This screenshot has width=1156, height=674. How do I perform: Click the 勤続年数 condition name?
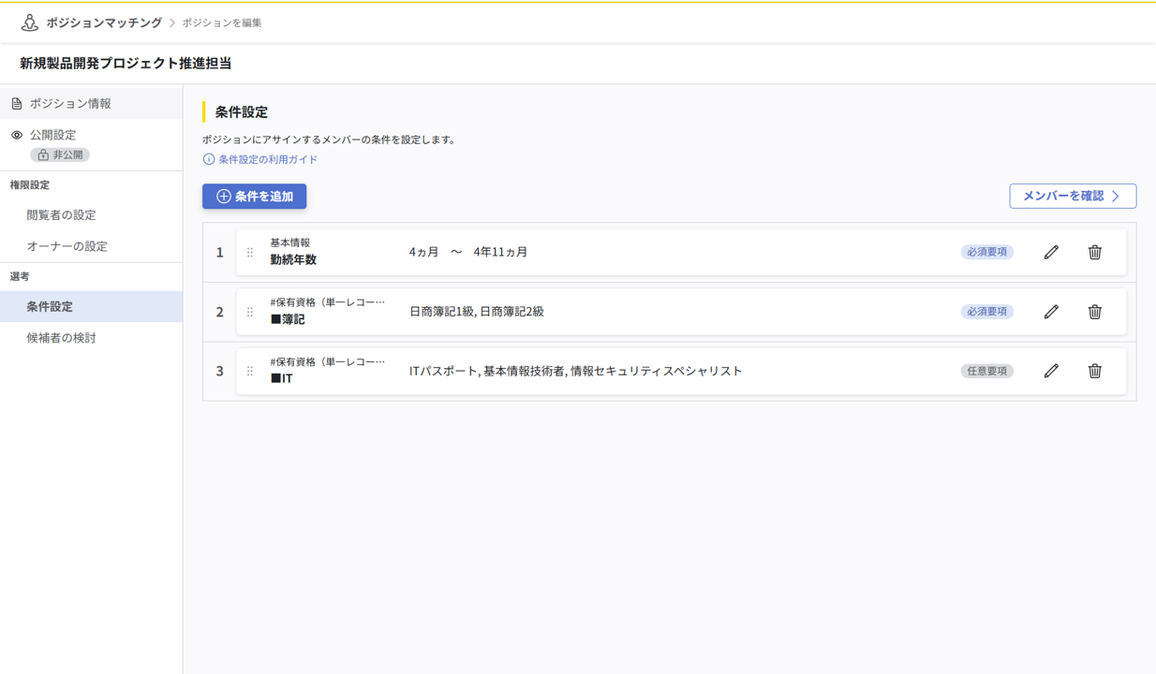pos(293,260)
